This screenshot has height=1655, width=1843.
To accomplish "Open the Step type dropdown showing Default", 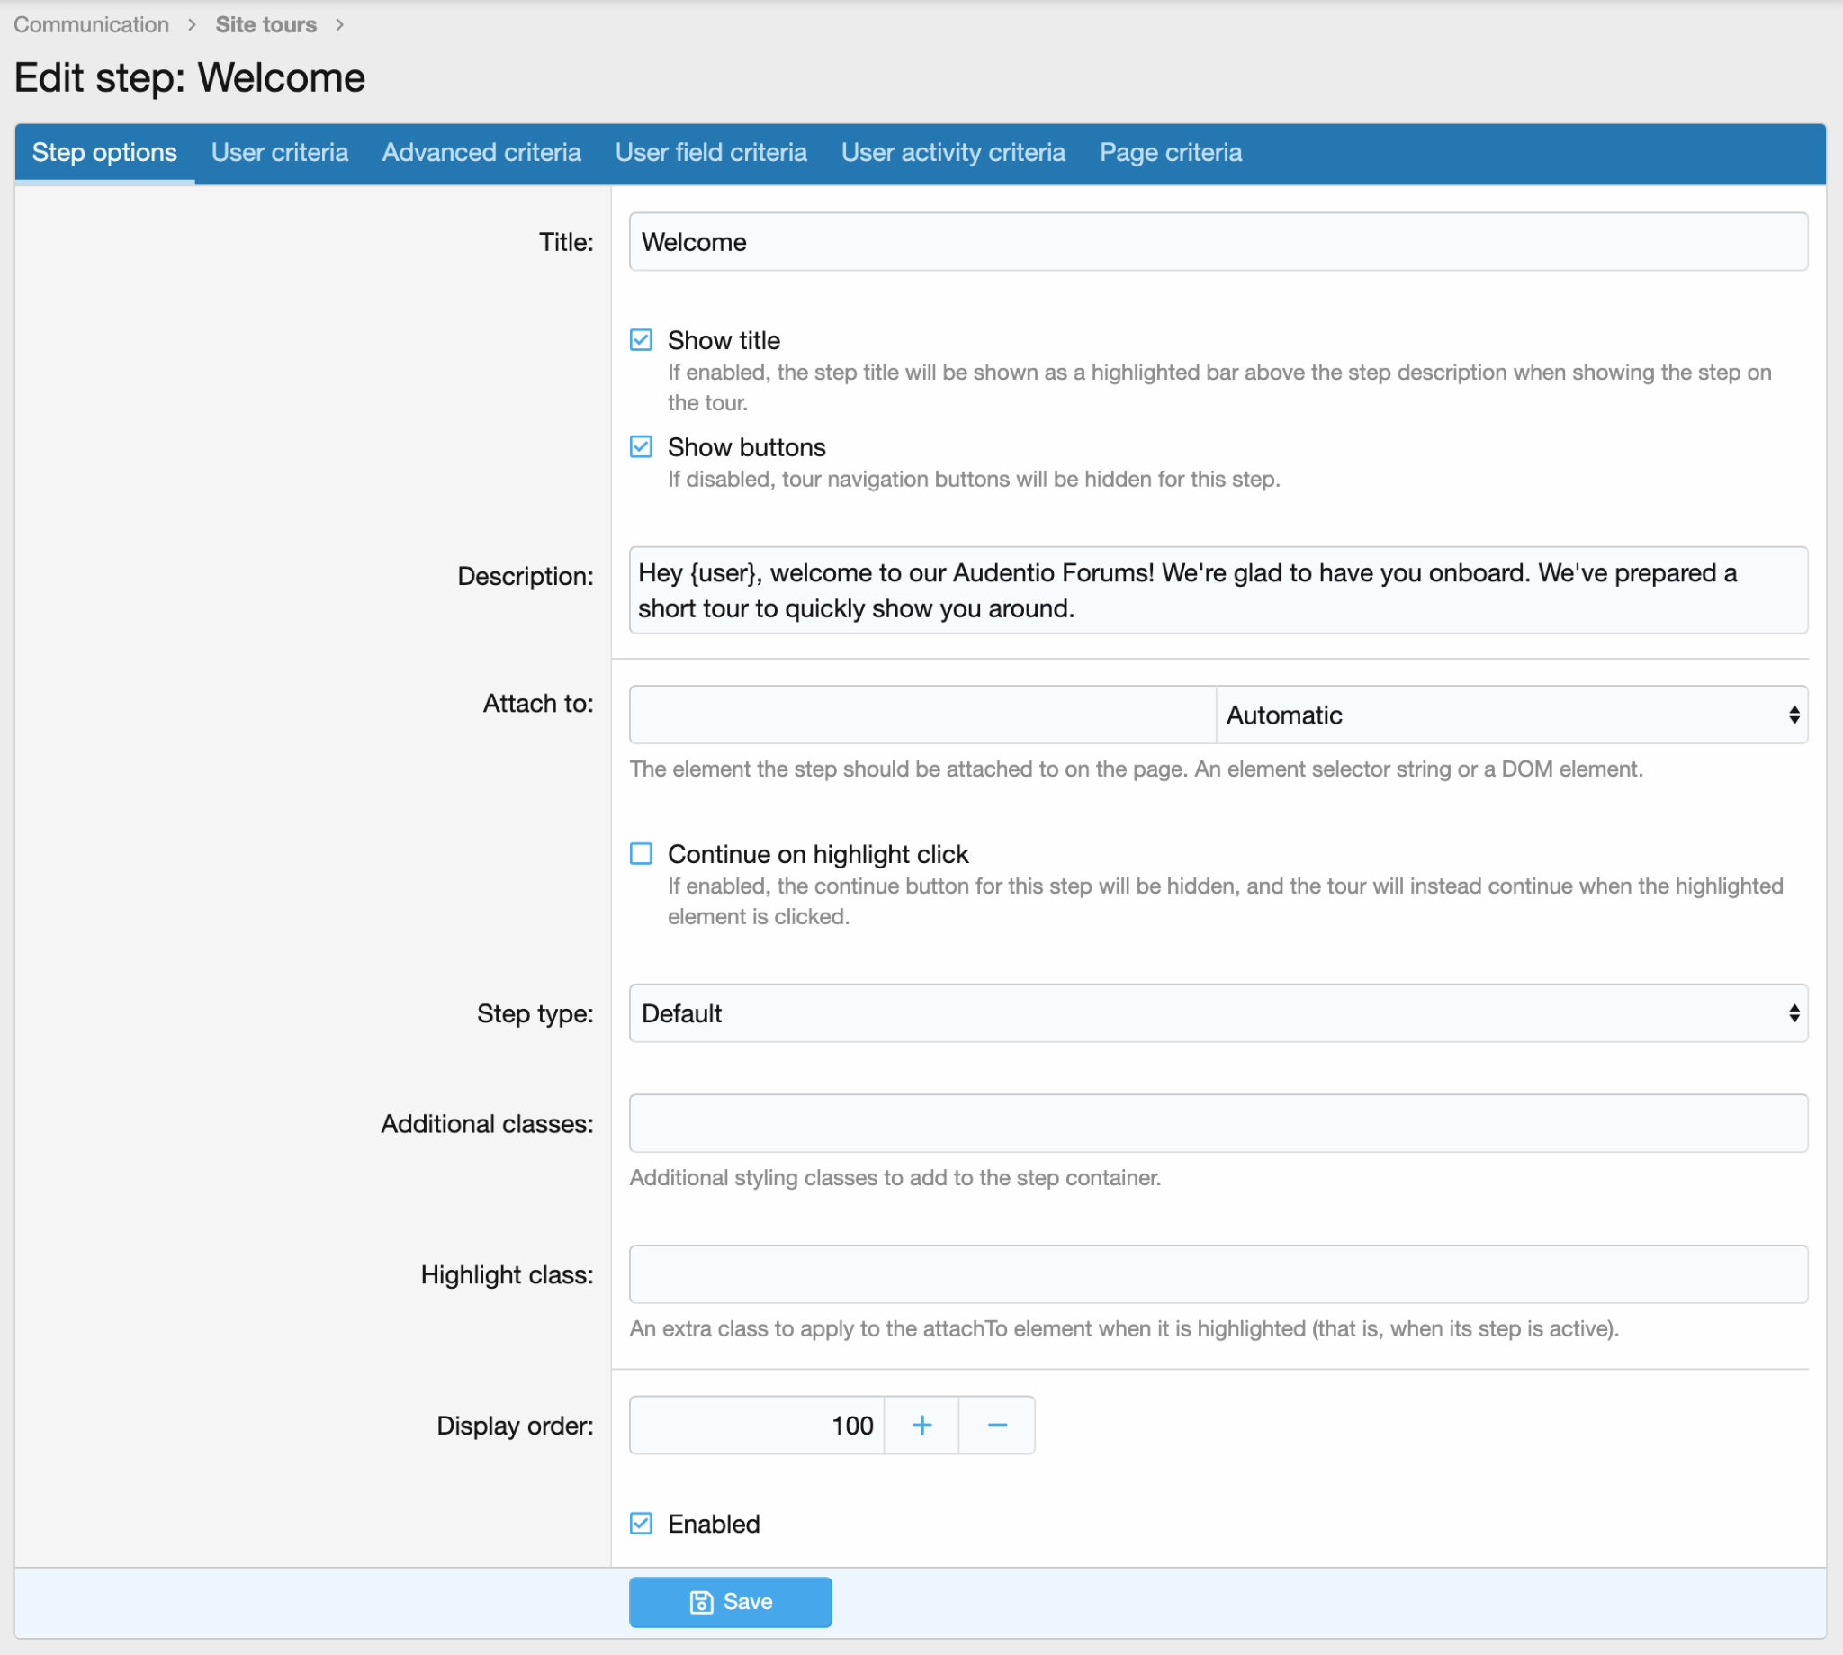I will coord(1218,1013).
